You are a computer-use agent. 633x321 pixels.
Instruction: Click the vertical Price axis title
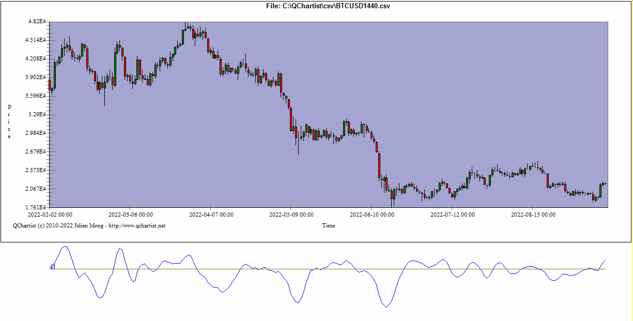point(9,121)
